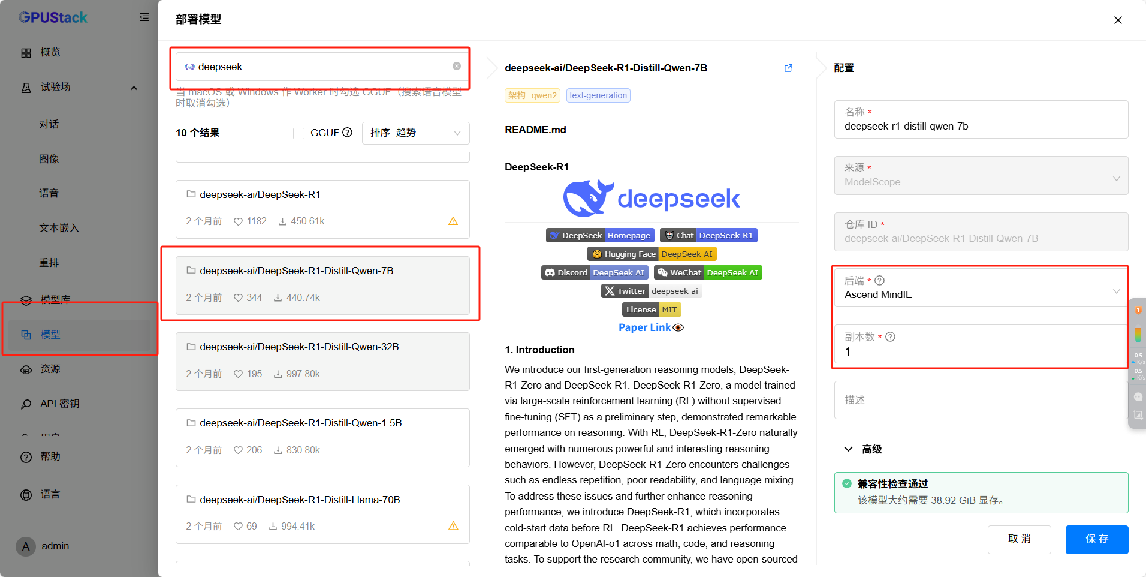Screen dimensions: 1146x577
Task: Collapse the sidebar menu icon
Action: point(144,17)
